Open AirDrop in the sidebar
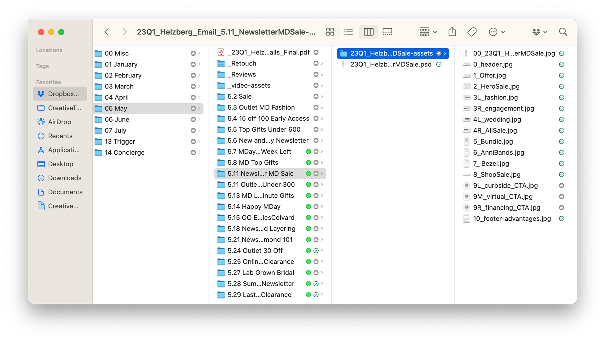The image size is (605, 341). [60, 122]
